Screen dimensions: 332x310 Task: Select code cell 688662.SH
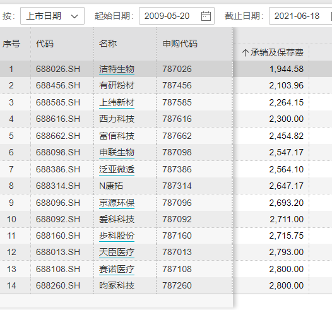(58, 136)
